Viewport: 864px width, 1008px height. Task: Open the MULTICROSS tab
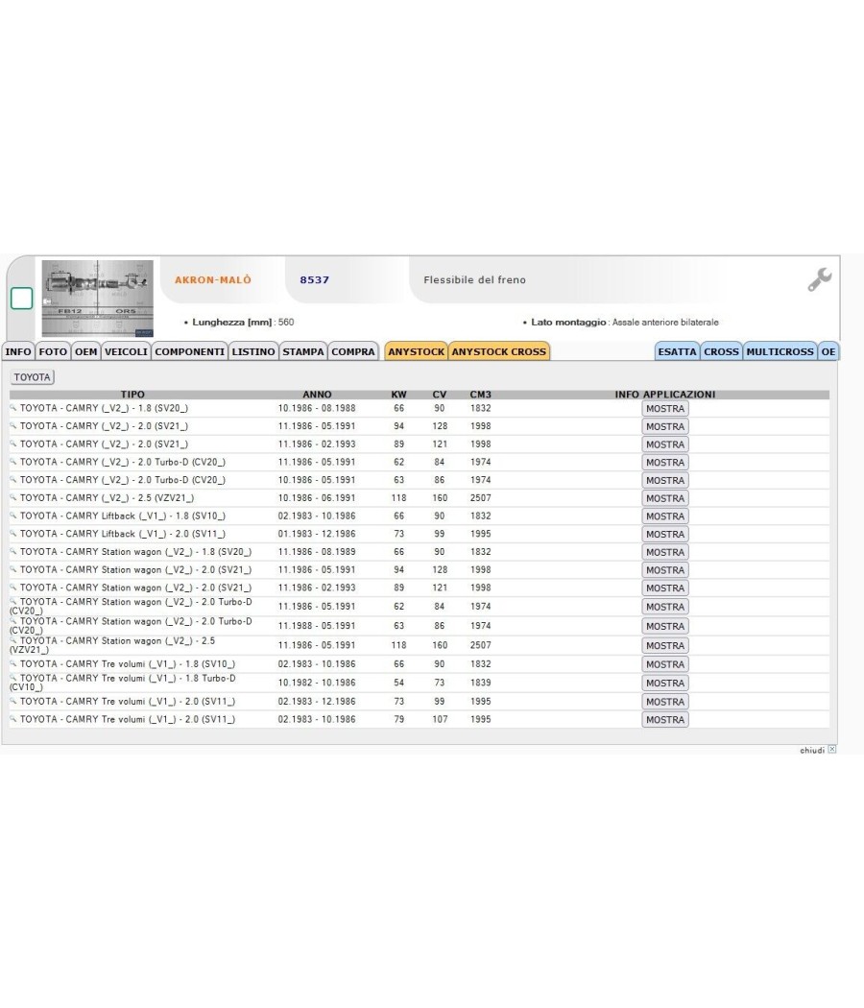pyautogui.click(x=780, y=351)
